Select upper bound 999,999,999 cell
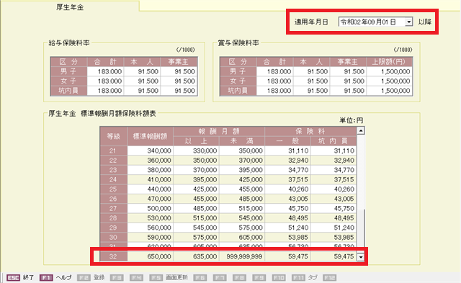The height and width of the screenshot is (283, 461). pyautogui.click(x=242, y=256)
